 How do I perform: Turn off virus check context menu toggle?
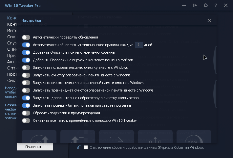pos(26,60)
